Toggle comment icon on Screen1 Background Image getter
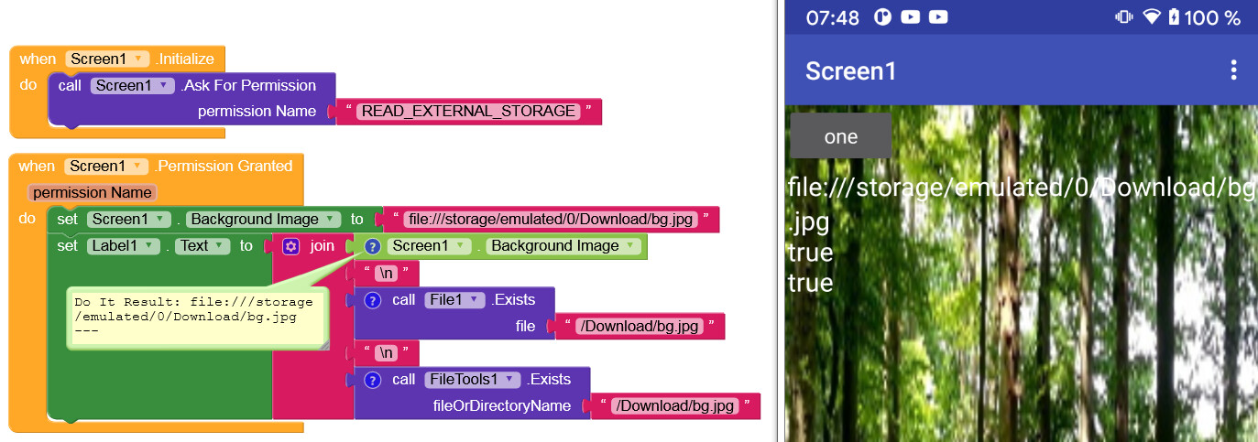 (x=372, y=246)
